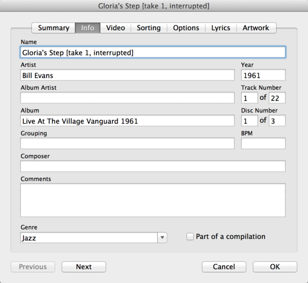Click the Year field showing 1961
308x283 pixels.
[263, 75]
